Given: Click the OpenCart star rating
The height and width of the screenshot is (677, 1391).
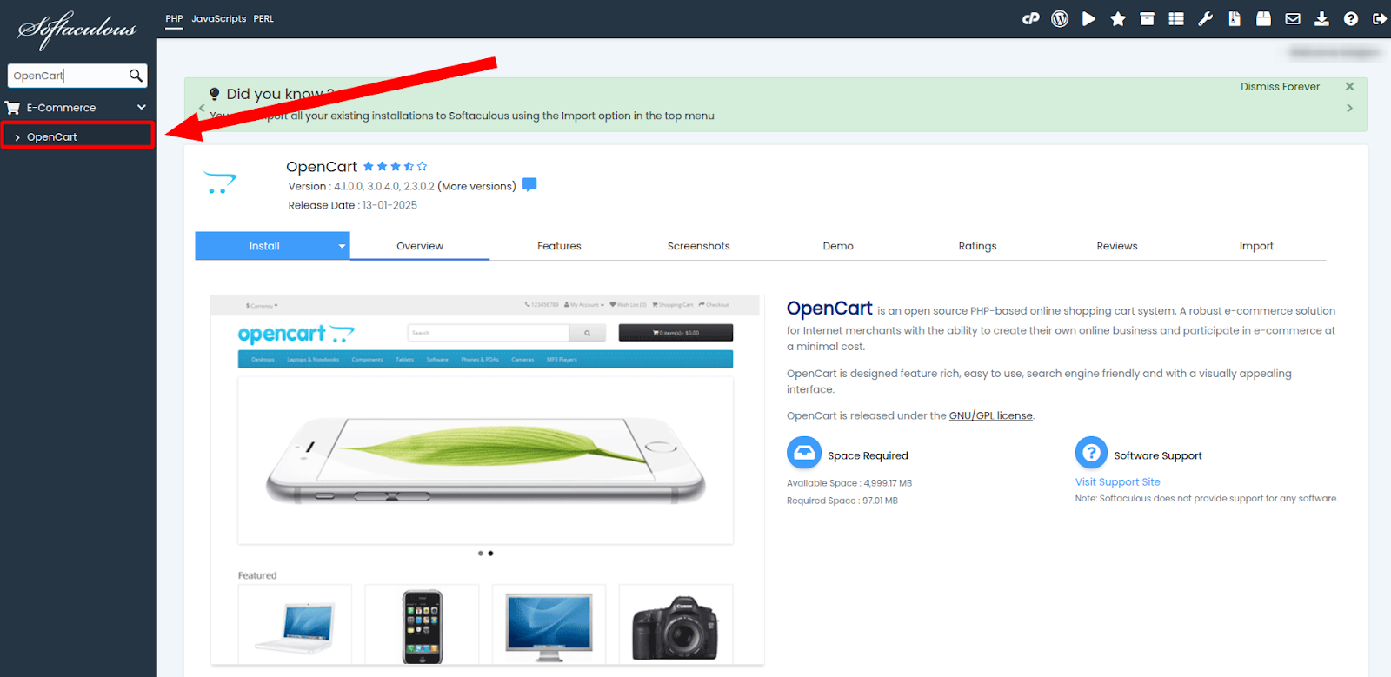Looking at the screenshot, I should tap(396, 166).
